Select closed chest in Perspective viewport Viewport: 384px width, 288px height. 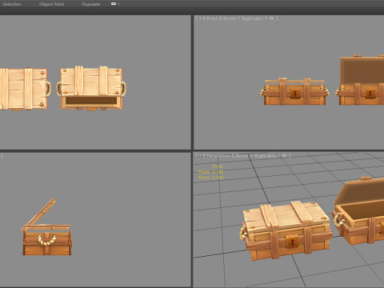(x=286, y=230)
